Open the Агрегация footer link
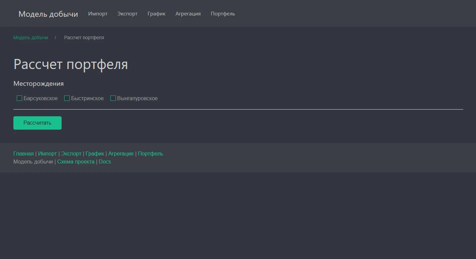476x259 pixels. (121, 153)
